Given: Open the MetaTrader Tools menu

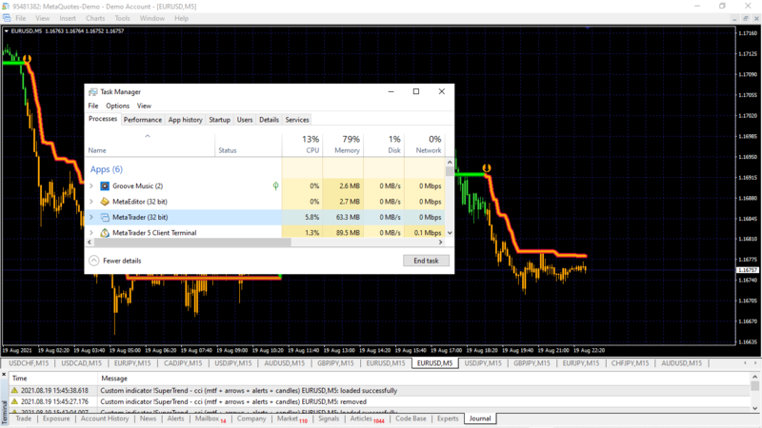Looking at the screenshot, I should [123, 18].
